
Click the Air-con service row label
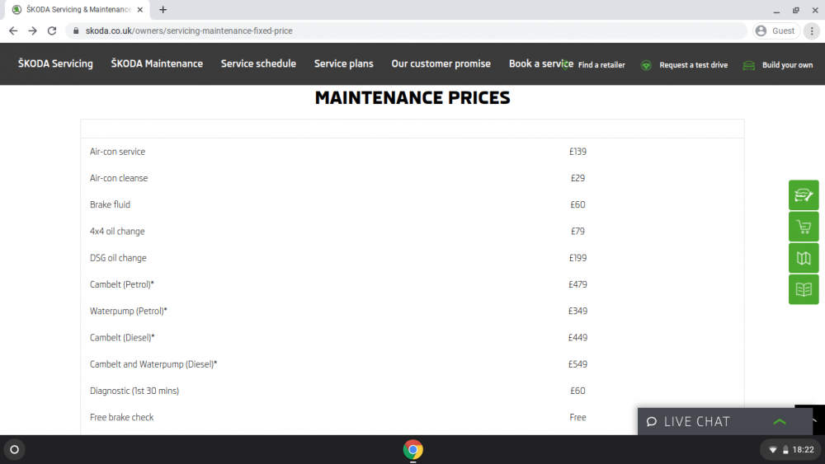(117, 152)
